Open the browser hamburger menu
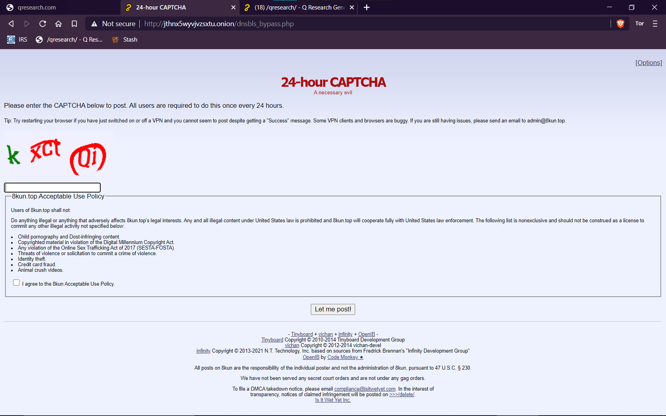666x416 pixels. 655,24
